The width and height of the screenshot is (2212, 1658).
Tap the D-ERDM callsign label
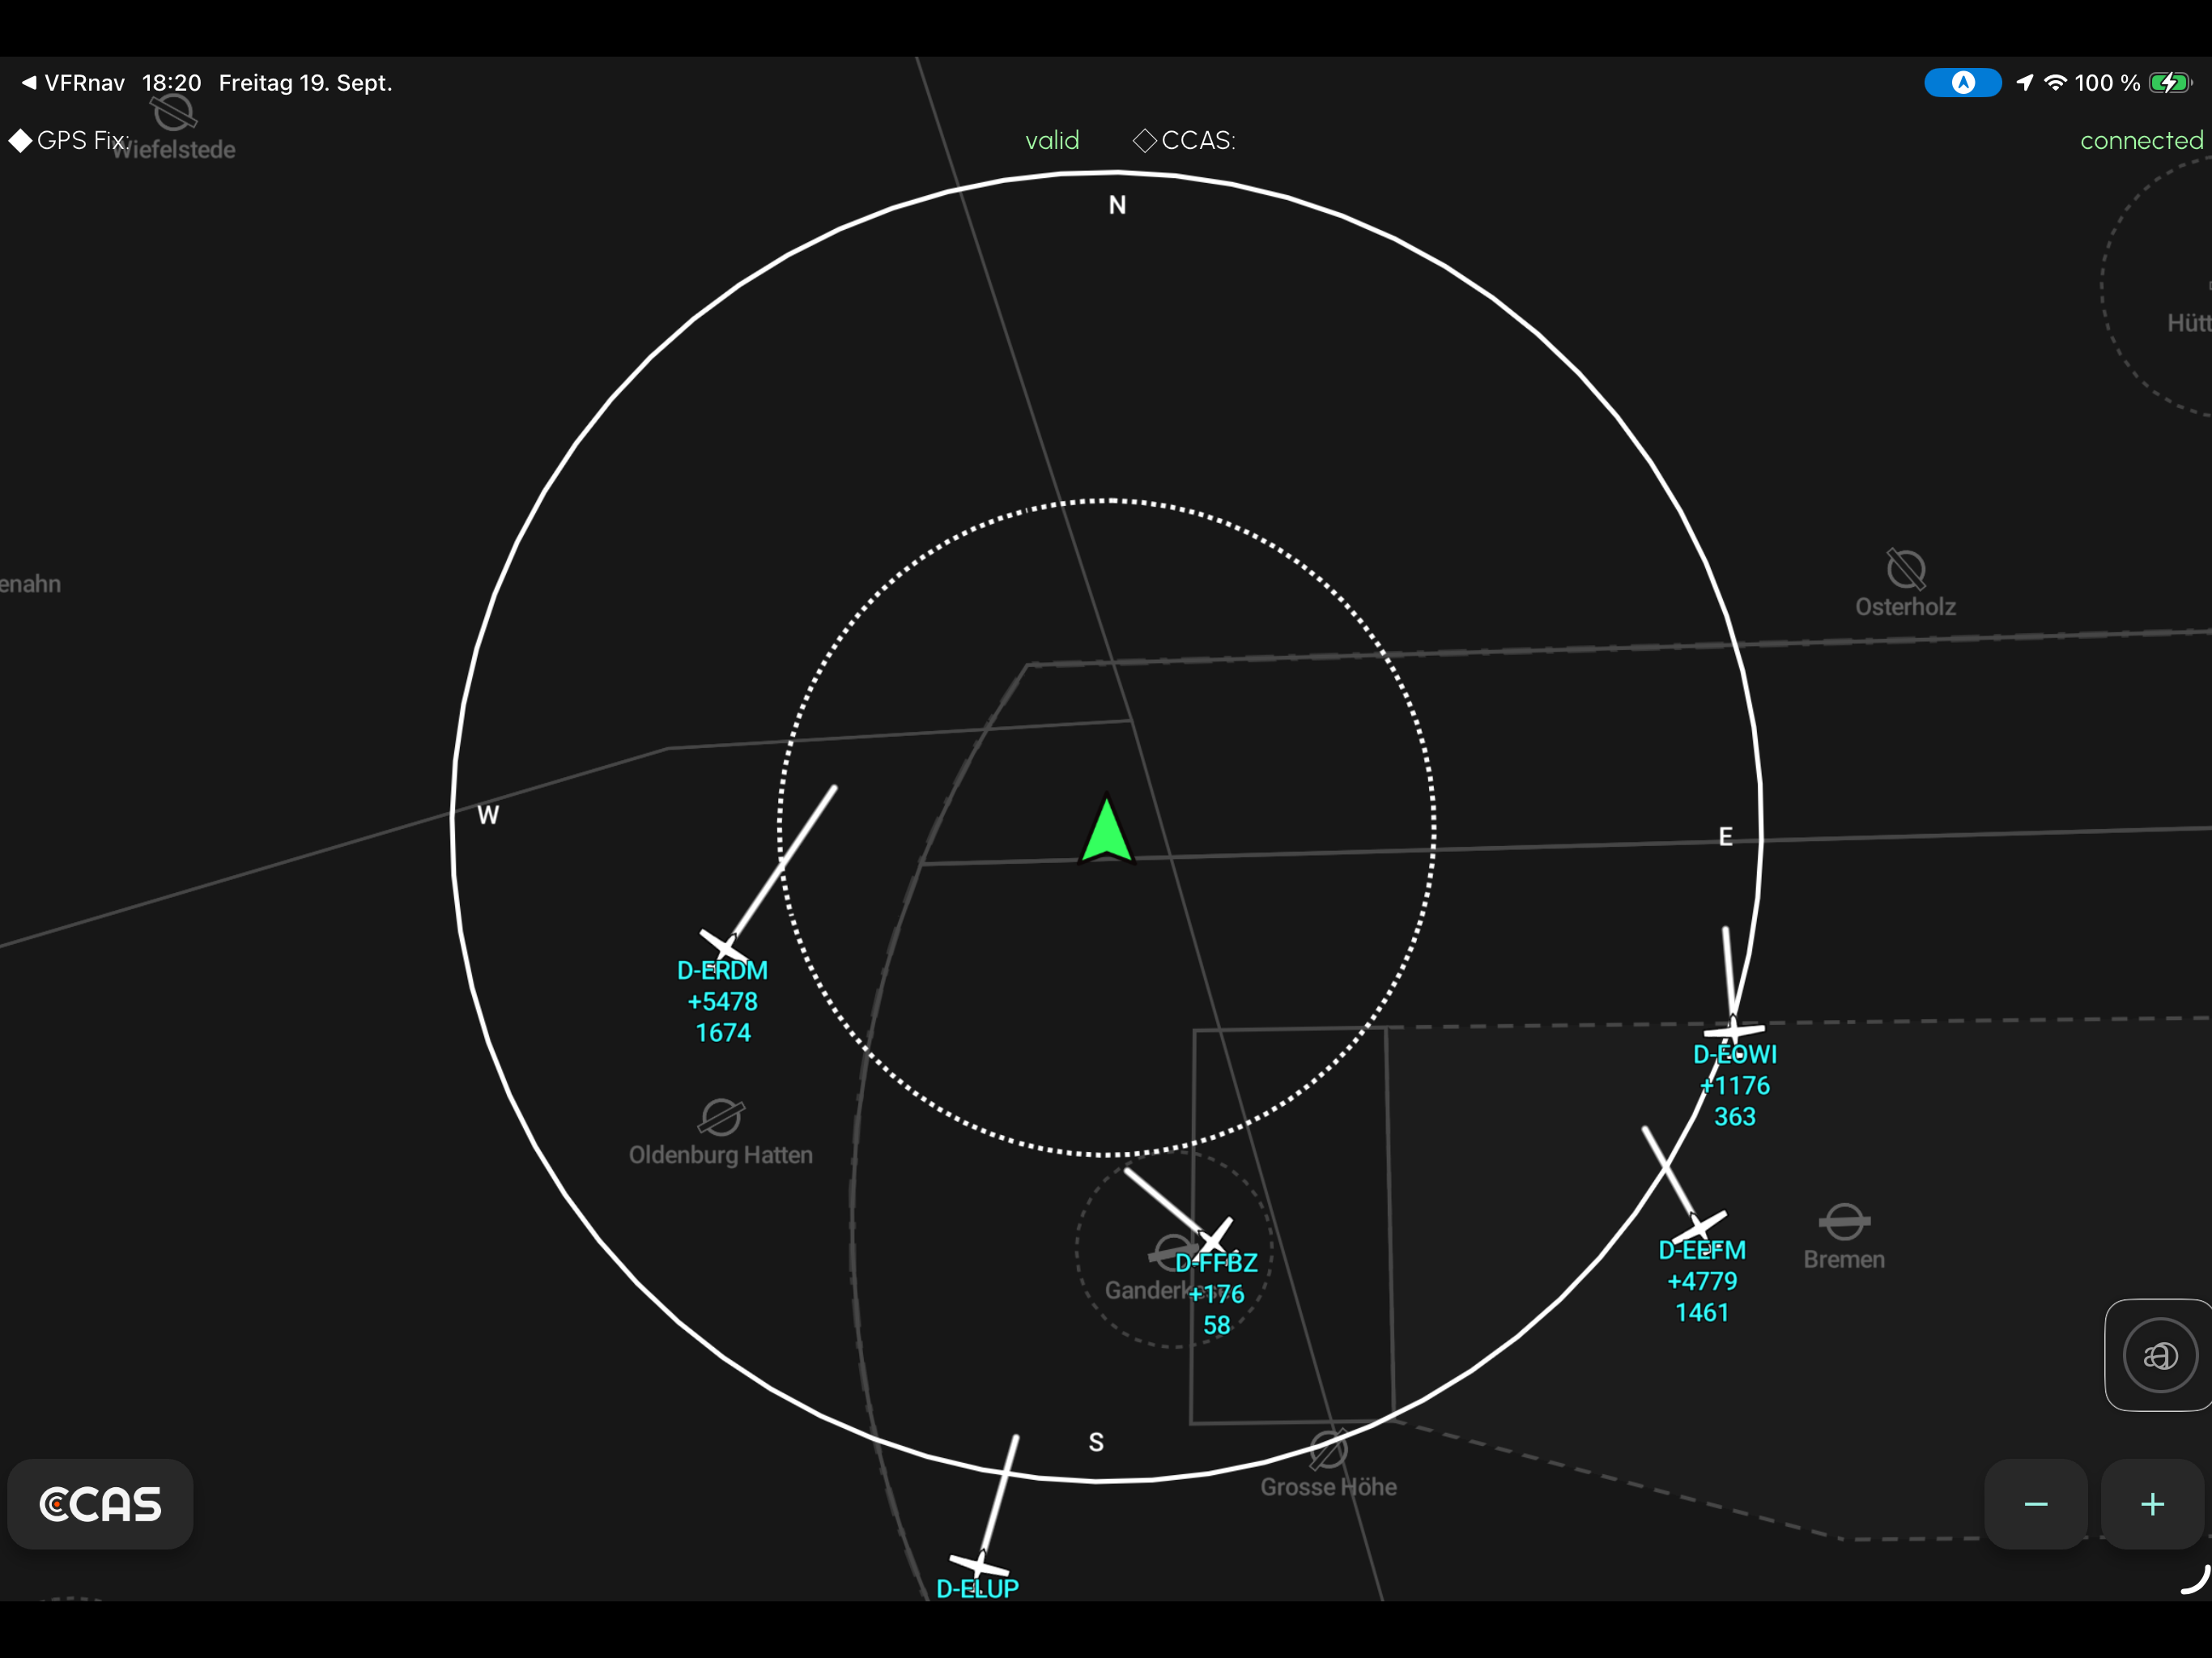tap(722, 970)
